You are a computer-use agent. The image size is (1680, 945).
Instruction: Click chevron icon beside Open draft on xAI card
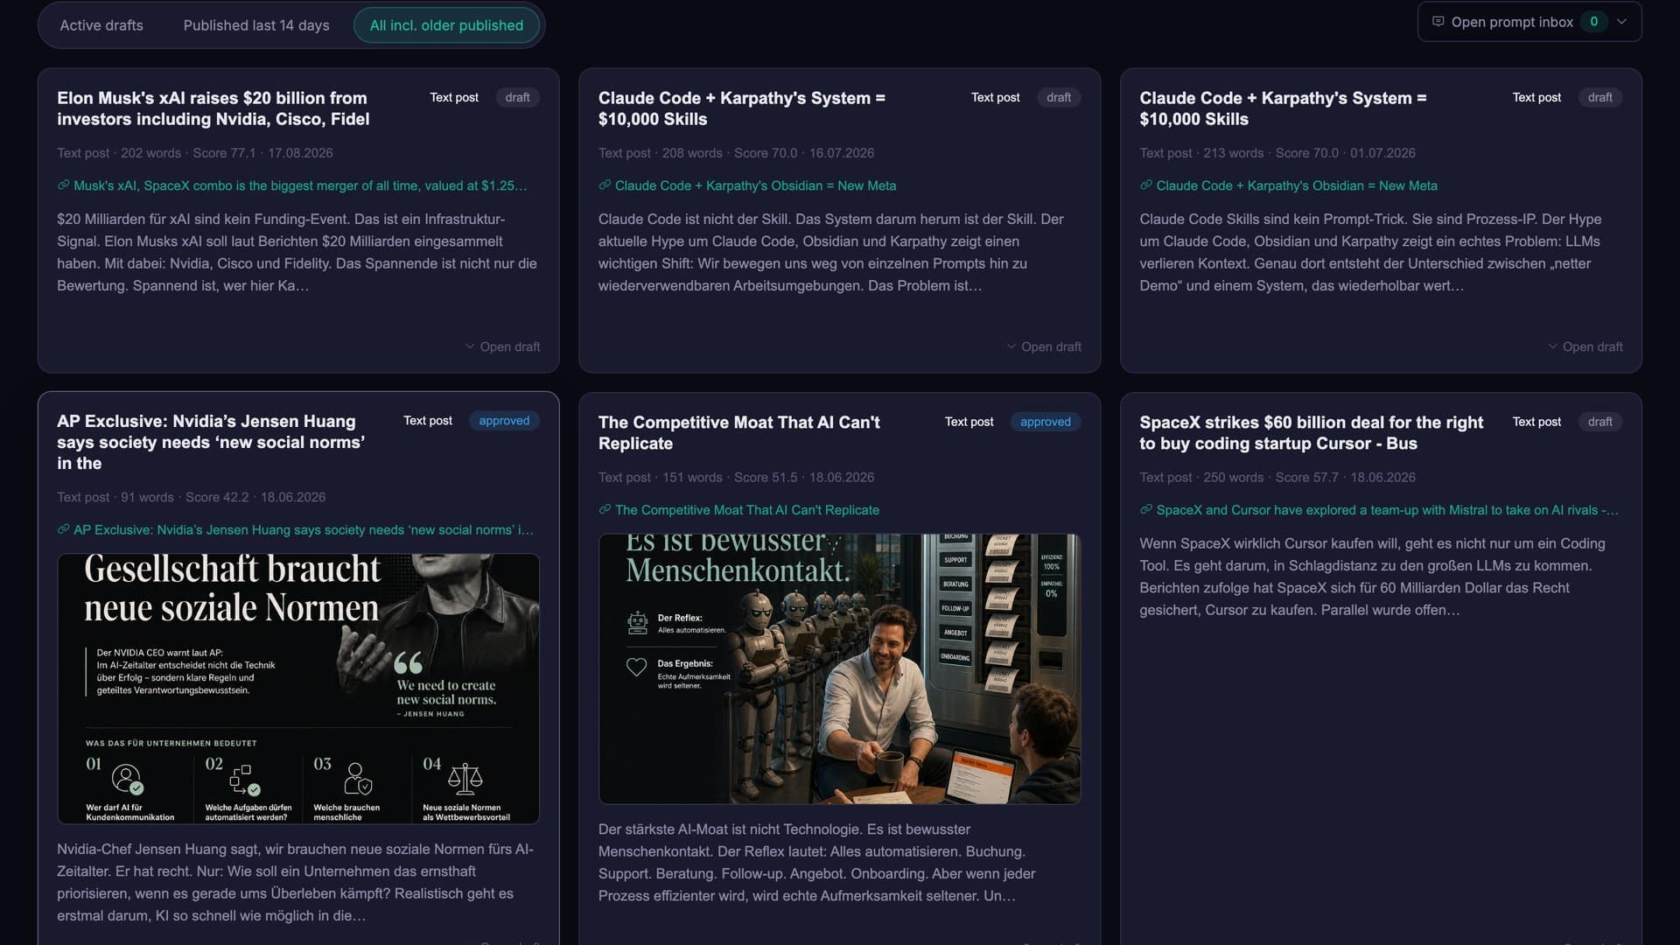tap(470, 346)
